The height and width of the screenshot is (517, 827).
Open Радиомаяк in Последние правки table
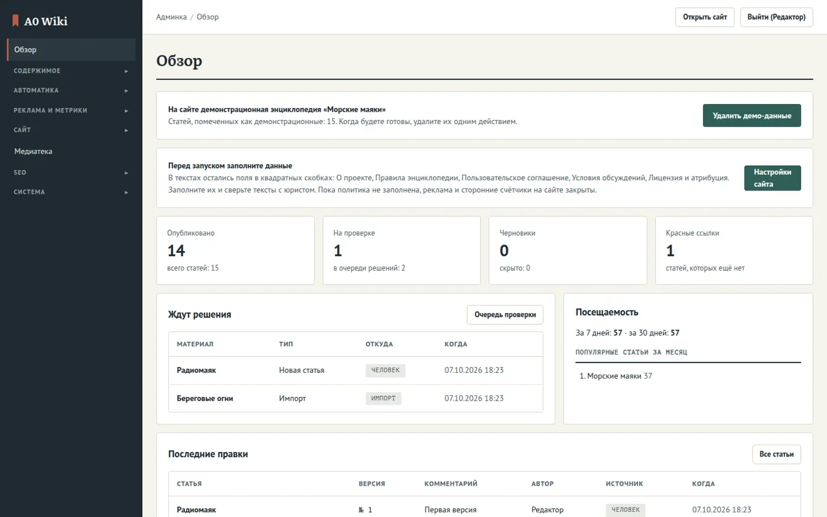pos(196,510)
